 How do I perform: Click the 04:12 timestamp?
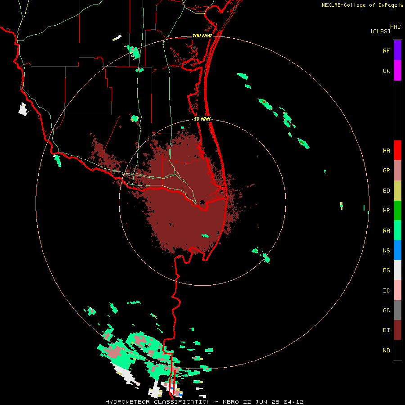pyautogui.click(x=293, y=402)
